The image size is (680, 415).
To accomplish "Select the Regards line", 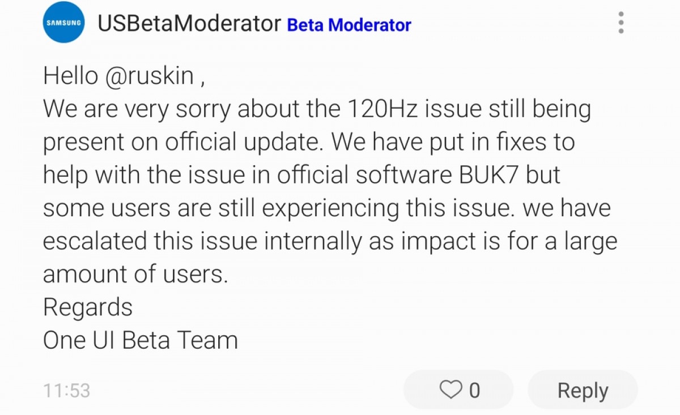I will (x=88, y=307).
